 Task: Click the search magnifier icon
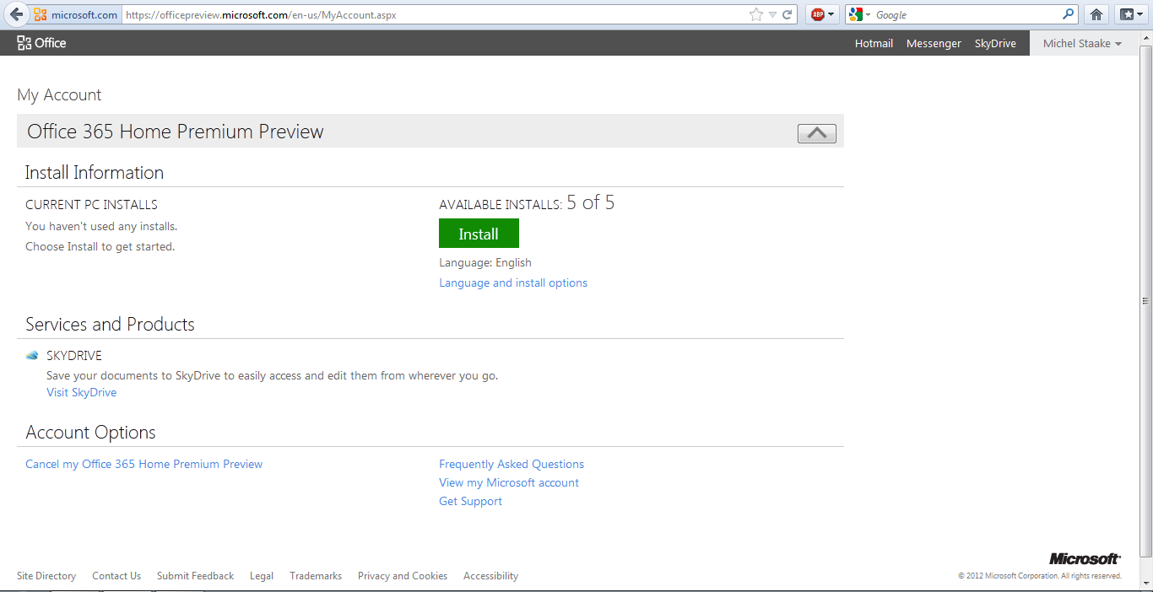pyautogui.click(x=1069, y=14)
